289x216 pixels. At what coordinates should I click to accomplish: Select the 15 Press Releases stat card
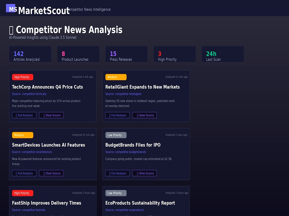tap(127, 54)
